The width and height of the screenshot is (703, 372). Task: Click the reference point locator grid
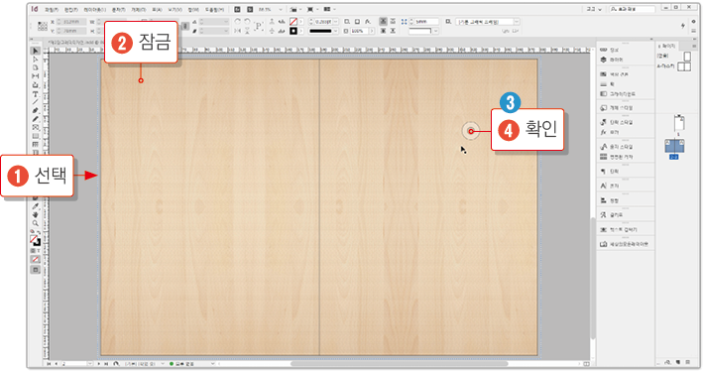[x=43, y=27]
